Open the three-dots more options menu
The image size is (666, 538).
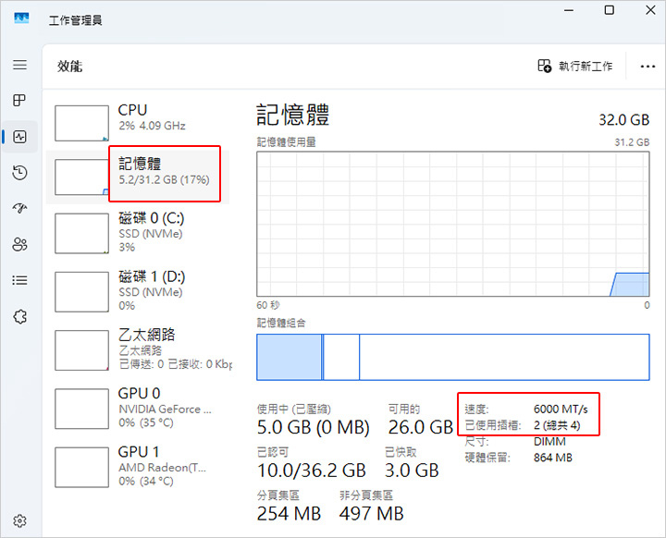(x=647, y=67)
